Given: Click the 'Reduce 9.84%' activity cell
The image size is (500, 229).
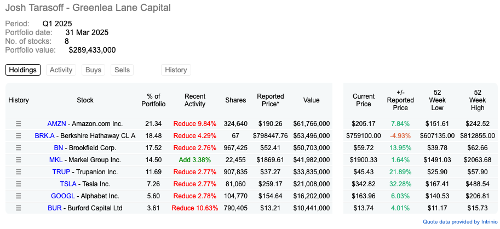Looking at the screenshot, I should (195, 124).
